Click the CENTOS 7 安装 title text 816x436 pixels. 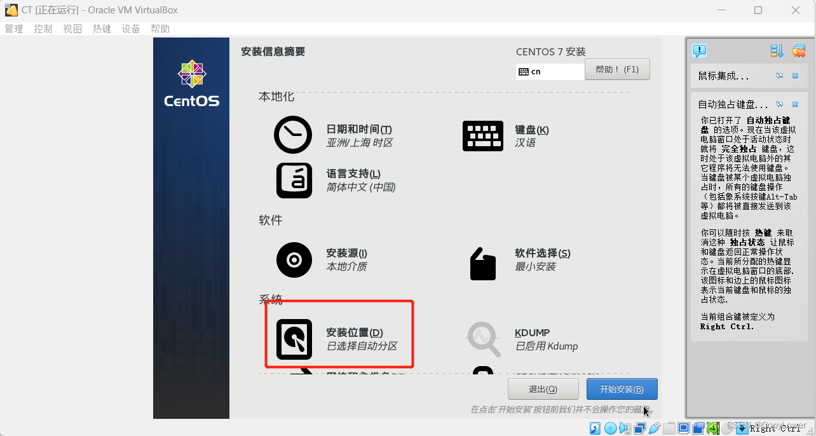tap(551, 52)
